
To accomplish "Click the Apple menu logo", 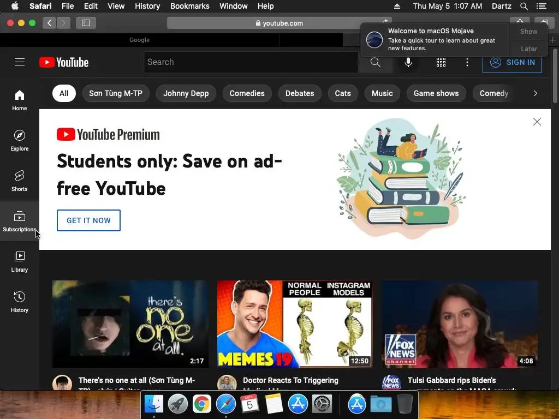I will click(15, 5).
